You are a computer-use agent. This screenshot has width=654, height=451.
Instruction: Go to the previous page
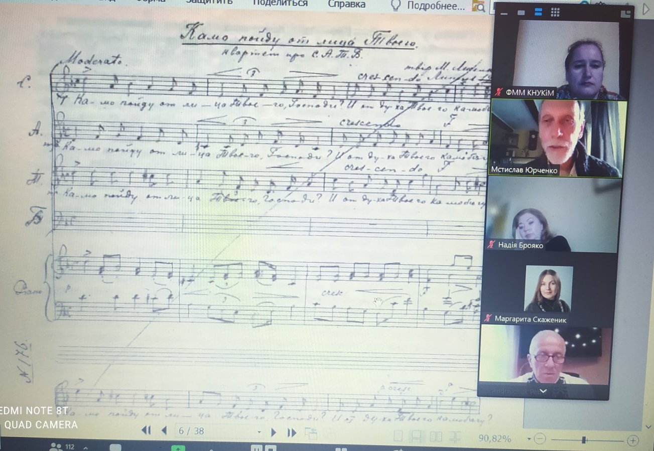[164, 430]
